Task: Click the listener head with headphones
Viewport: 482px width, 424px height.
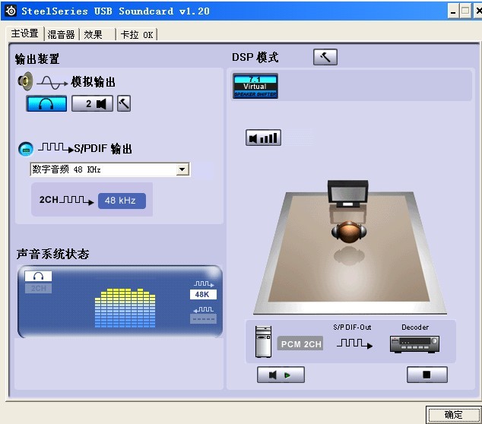Action: [x=349, y=232]
